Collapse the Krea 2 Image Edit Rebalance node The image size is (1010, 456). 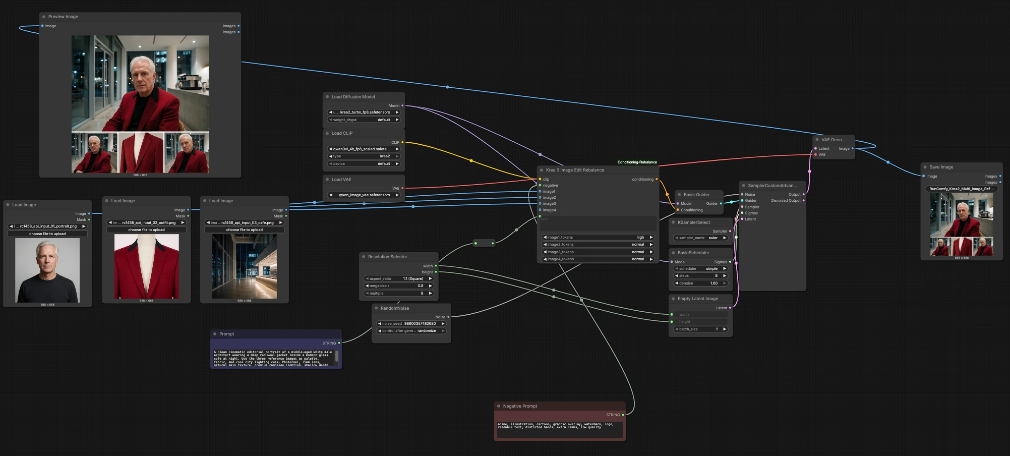coord(542,170)
